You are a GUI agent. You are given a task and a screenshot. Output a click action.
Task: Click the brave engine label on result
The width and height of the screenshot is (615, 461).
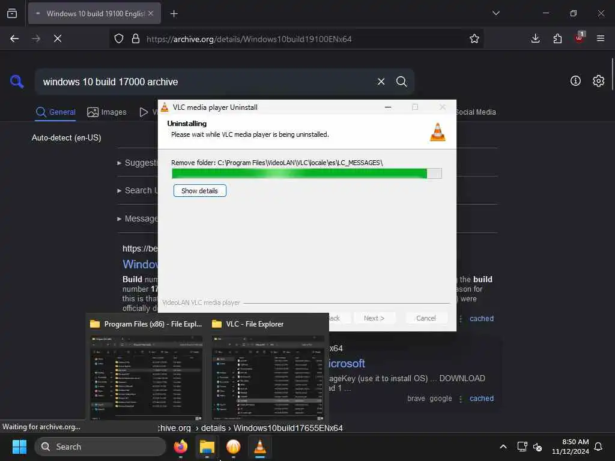point(416,399)
